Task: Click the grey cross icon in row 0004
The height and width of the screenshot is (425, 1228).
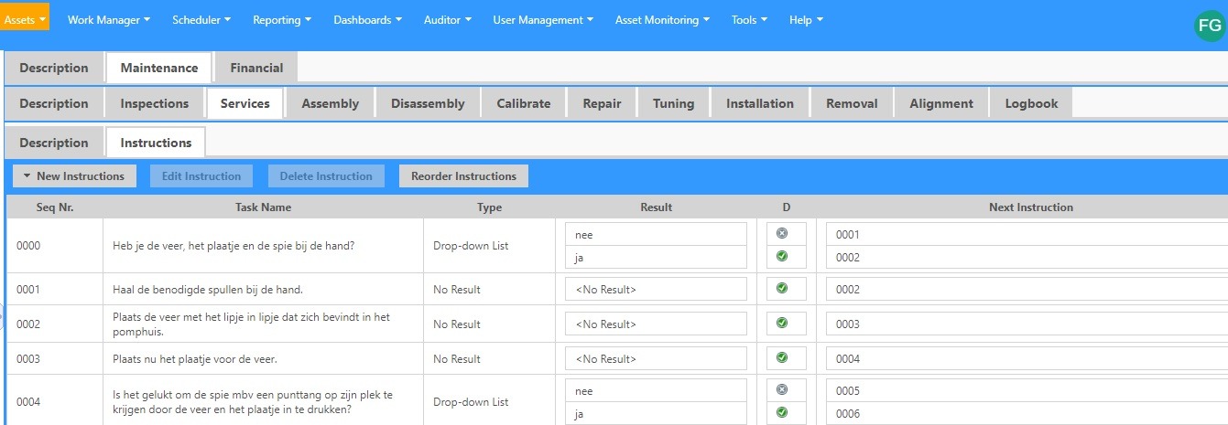Action: (x=781, y=390)
